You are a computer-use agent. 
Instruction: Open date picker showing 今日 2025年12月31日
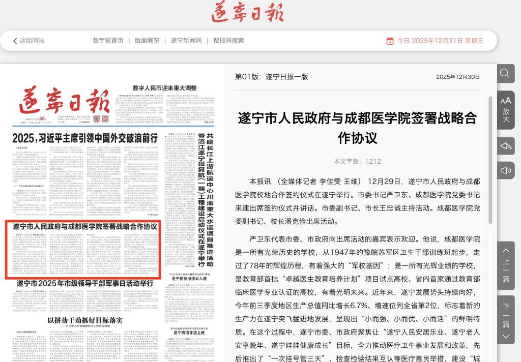click(440, 41)
